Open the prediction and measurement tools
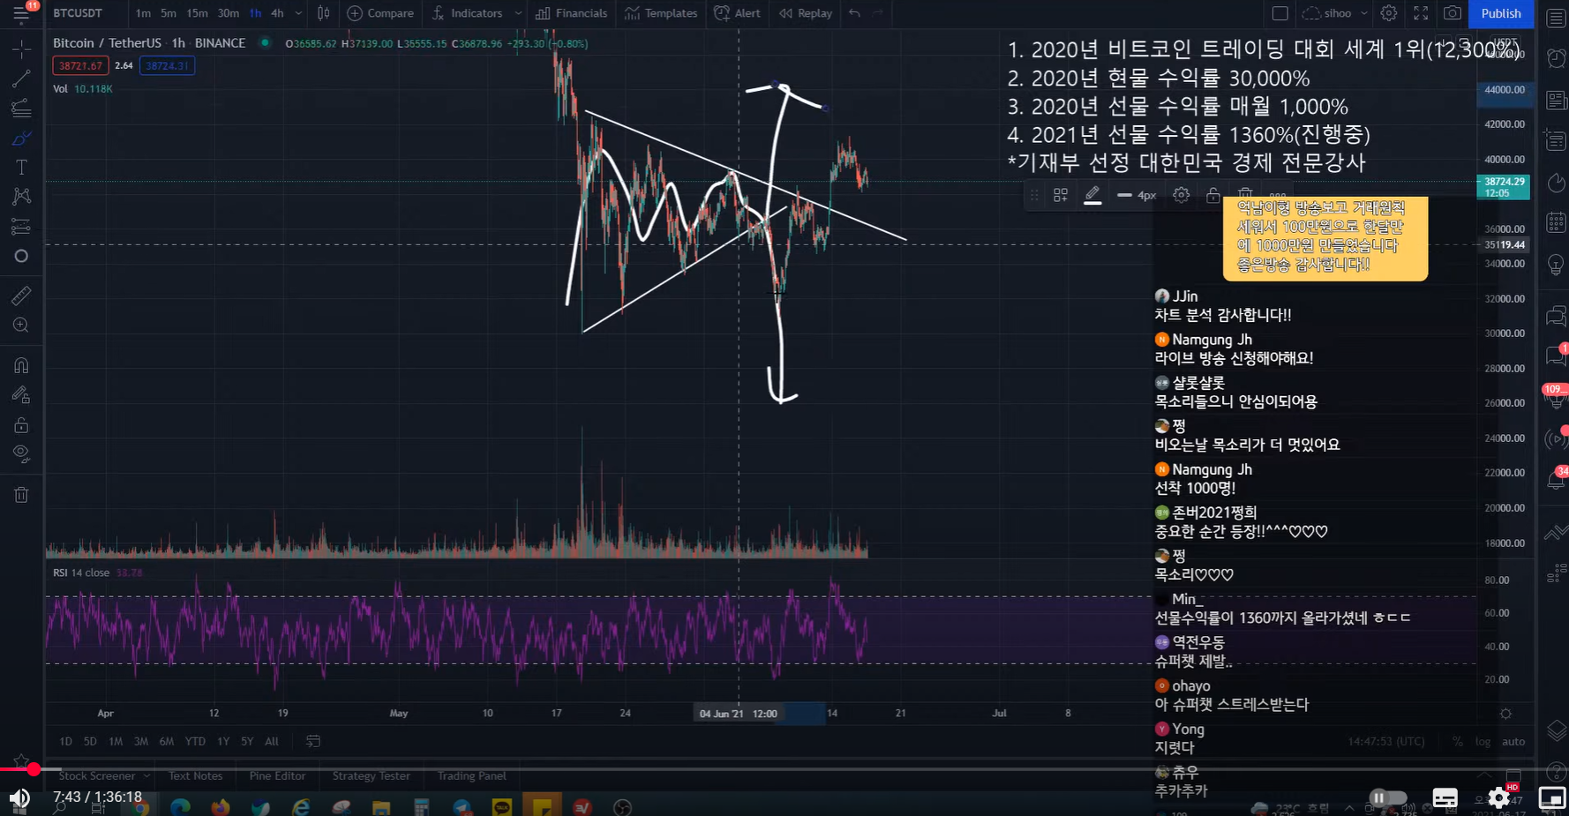The image size is (1569, 816). [21, 227]
